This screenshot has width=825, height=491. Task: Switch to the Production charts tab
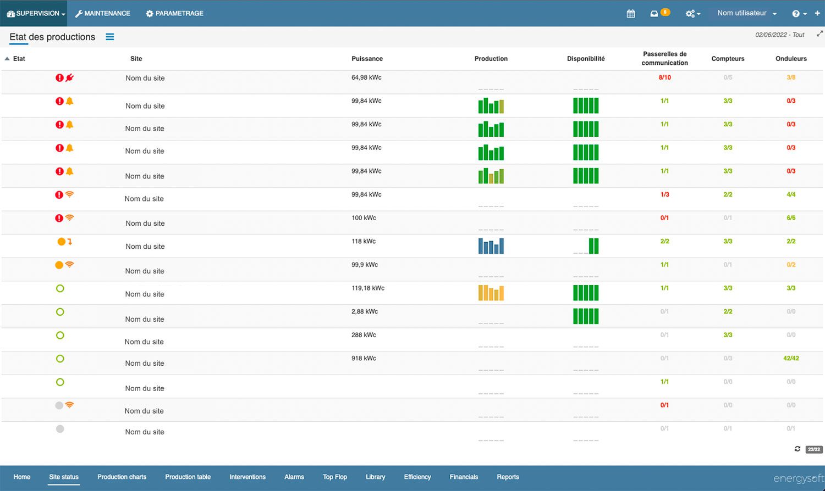(122, 477)
